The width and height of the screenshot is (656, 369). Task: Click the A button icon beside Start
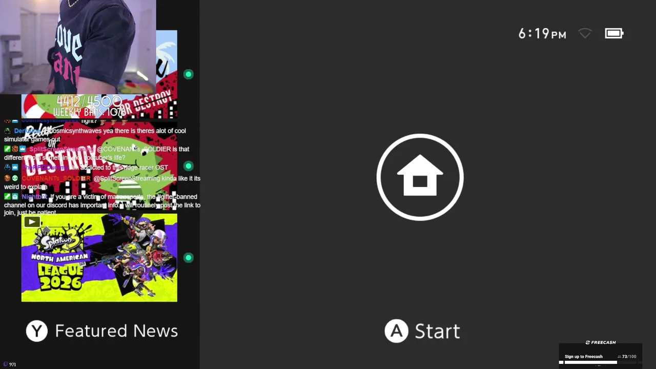tap(396, 331)
